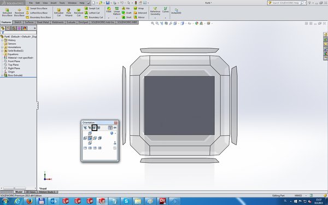Screen dimensions: 328x205
Task: Expand the Reference Geometry dropdown arrow
Action: (155, 18)
